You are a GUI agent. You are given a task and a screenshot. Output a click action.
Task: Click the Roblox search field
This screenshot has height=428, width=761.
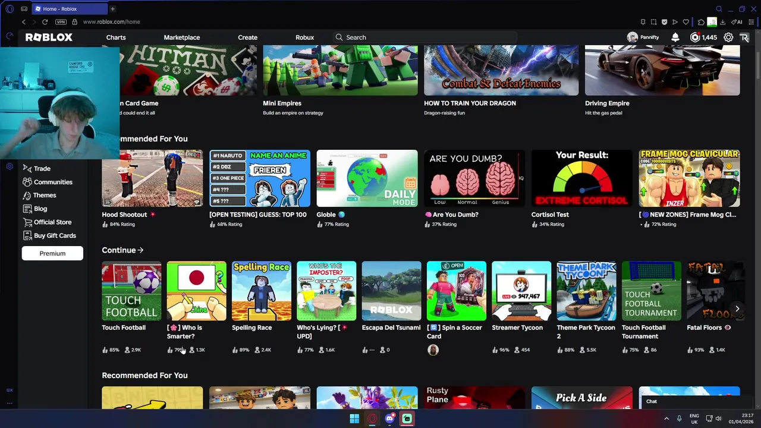(x=425, y=37)
